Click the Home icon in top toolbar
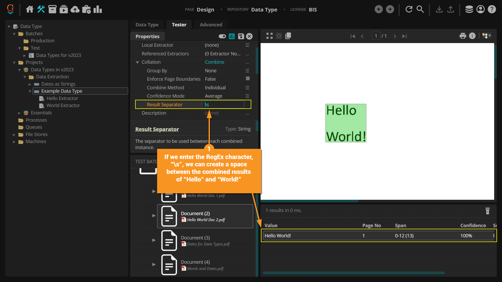The width and height of the screenshot is (502, 282). 30,9
